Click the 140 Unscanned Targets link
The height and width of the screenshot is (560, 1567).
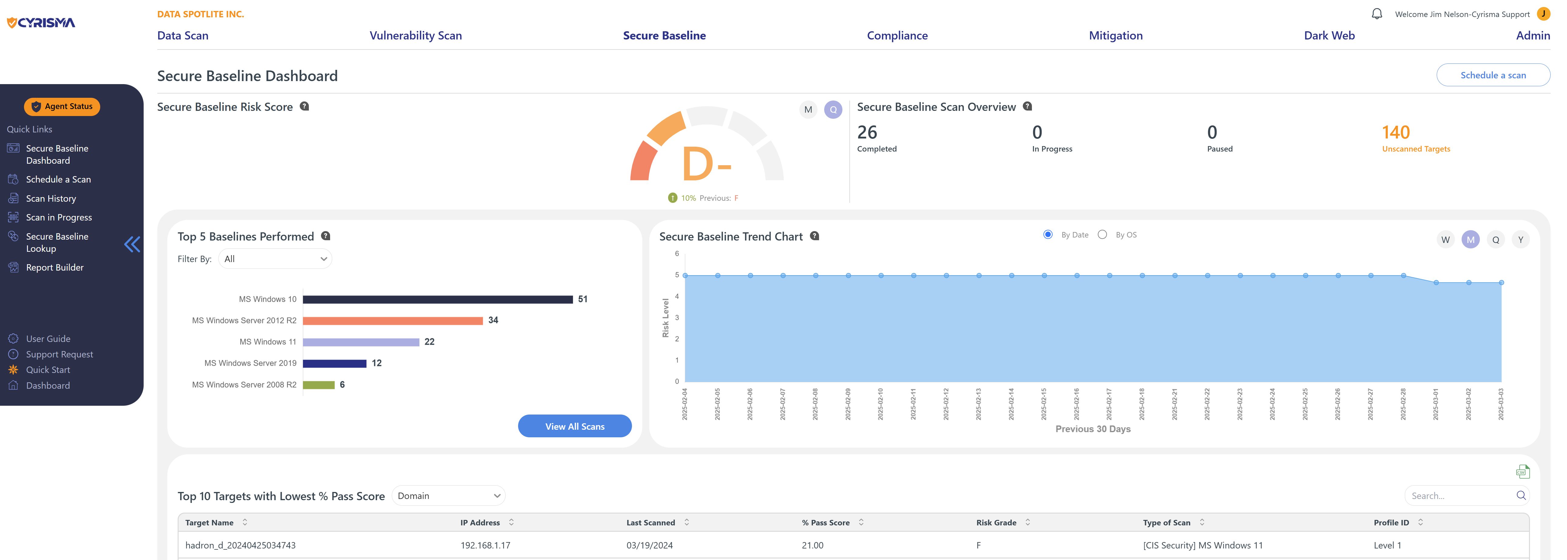(1415, 138)
